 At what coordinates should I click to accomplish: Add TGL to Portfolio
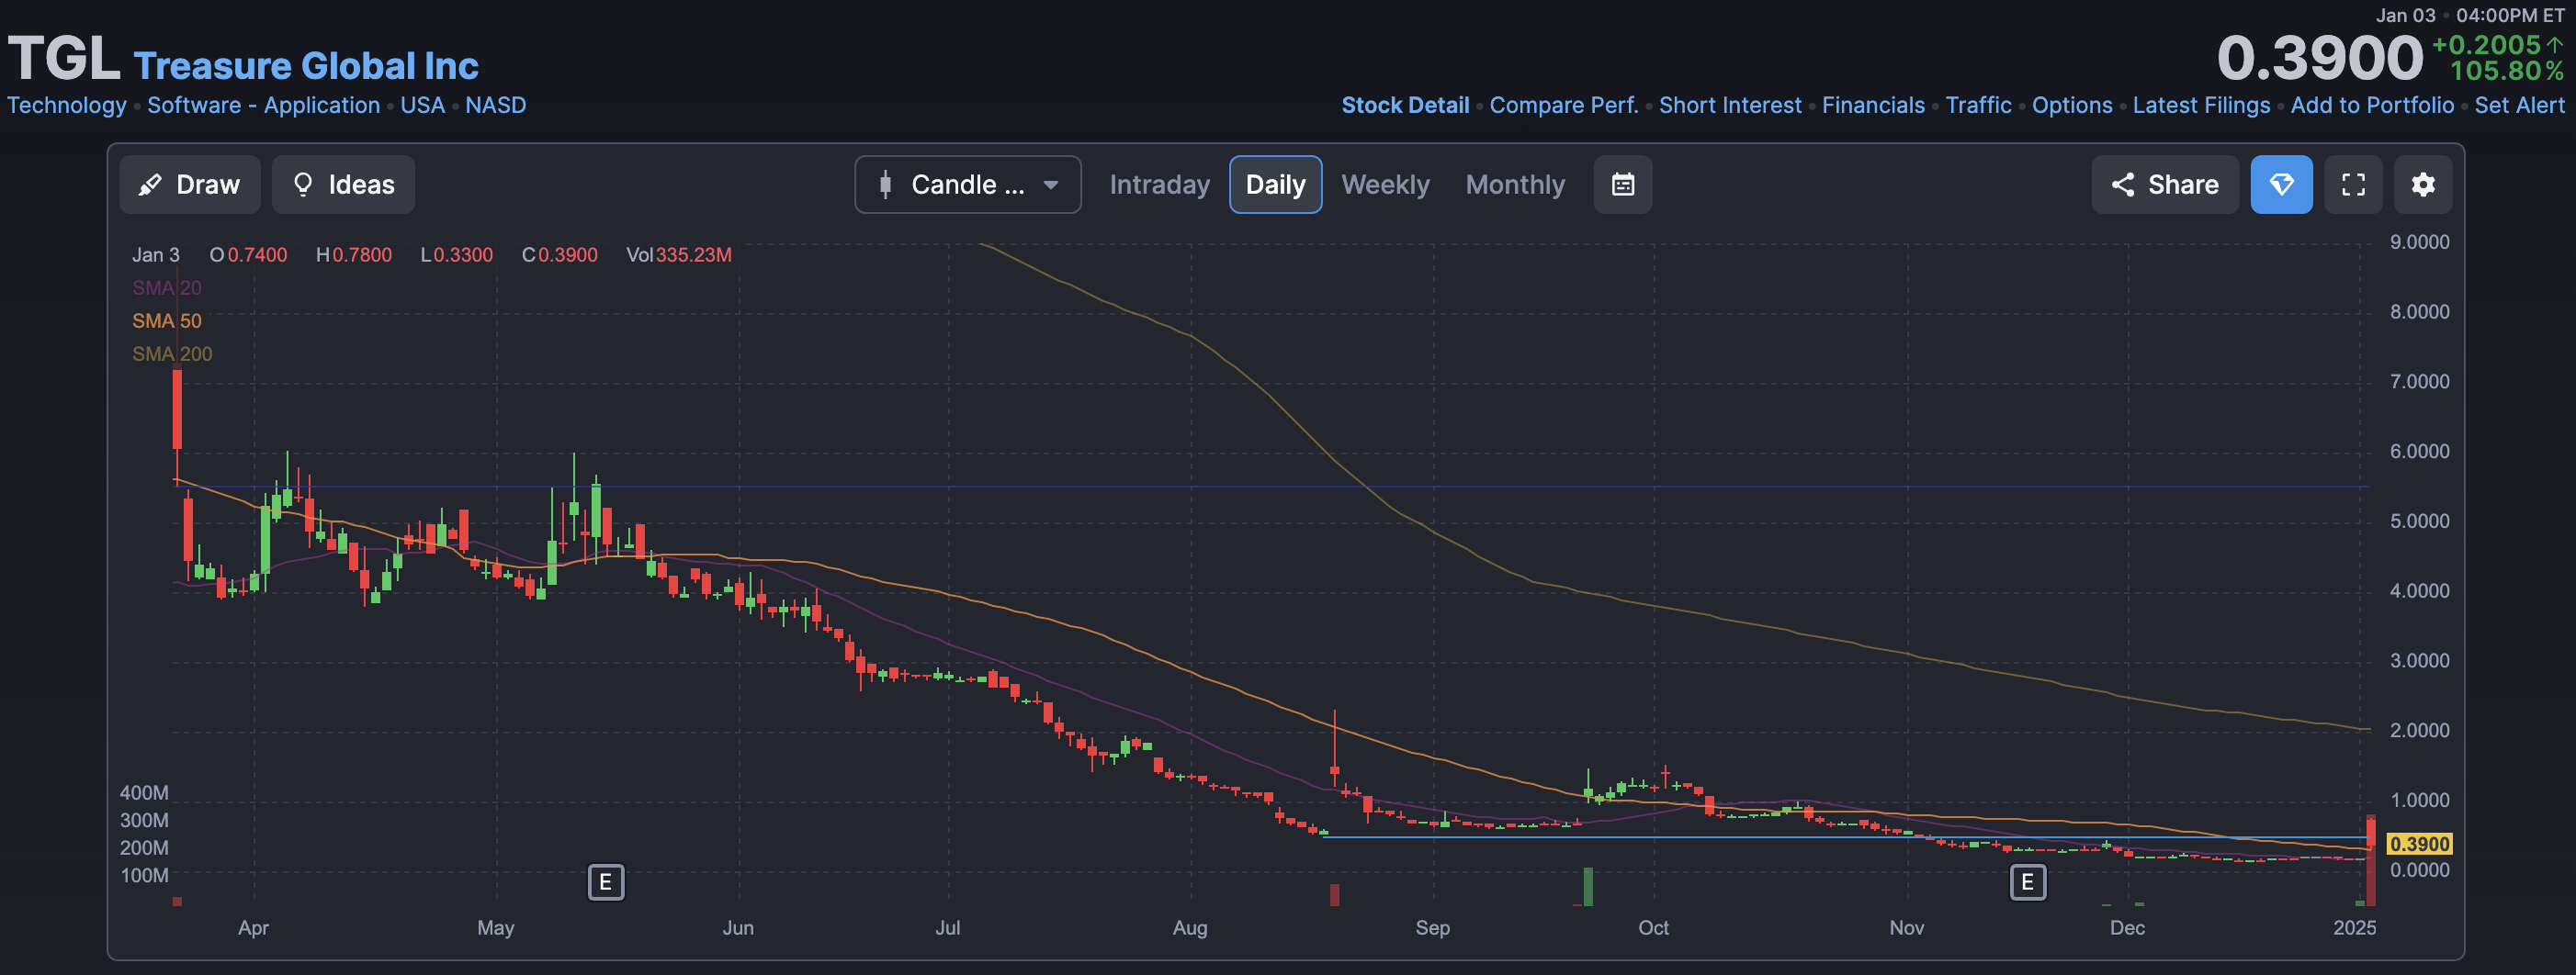click(2371, 105)
